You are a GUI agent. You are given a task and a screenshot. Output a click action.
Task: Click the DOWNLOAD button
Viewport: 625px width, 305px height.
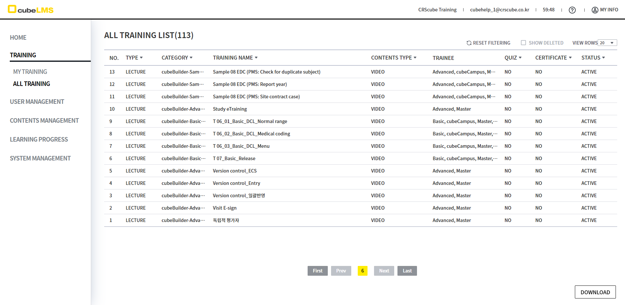point(595,292)
